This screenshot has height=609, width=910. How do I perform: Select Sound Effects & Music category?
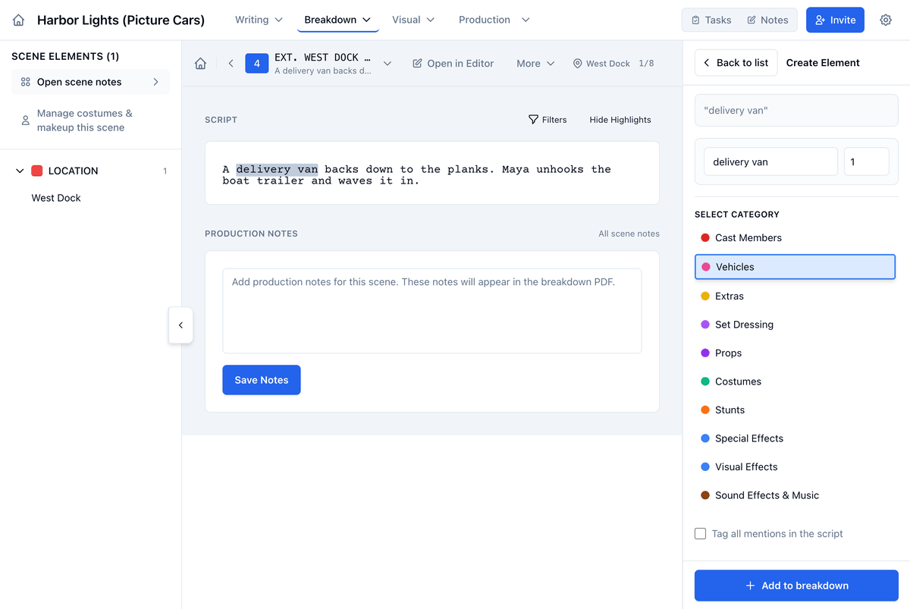(795, 495)
